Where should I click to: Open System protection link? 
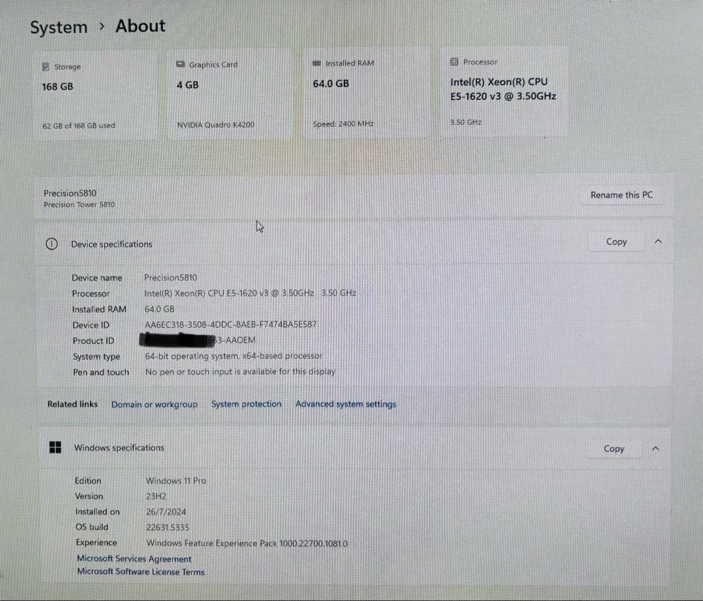pos(246,404)
